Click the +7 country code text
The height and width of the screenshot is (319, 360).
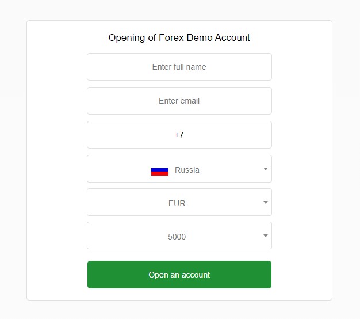click(179, 135)
